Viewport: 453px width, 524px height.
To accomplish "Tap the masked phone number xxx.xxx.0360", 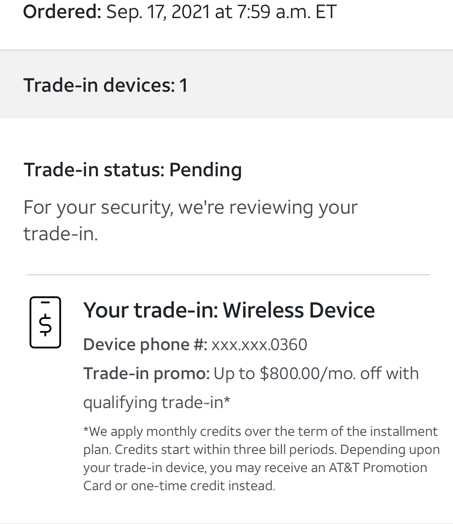I will pyautogui.click(x=259, y=345).
